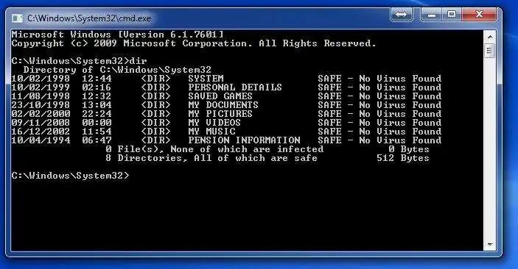Screen dimensions: 518x269
Task: Click the date 02/02/2000
Action: pyautogui.click(x=41, y=114)
